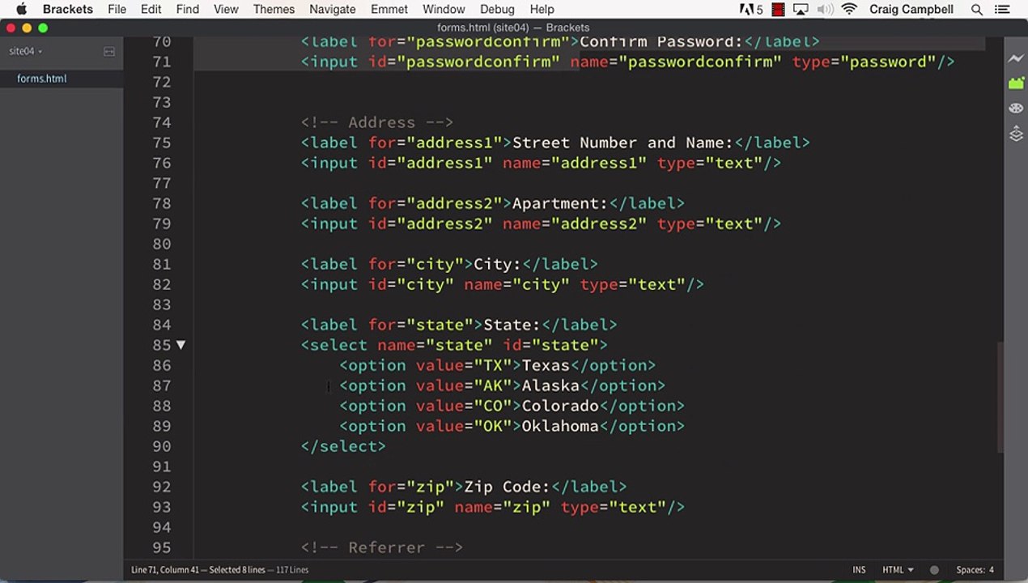Image resolution: width=1028 pixels, height=583 pixels.
Task: Open the Window menu
Action: pyautogui.click(x=444, y=10)
